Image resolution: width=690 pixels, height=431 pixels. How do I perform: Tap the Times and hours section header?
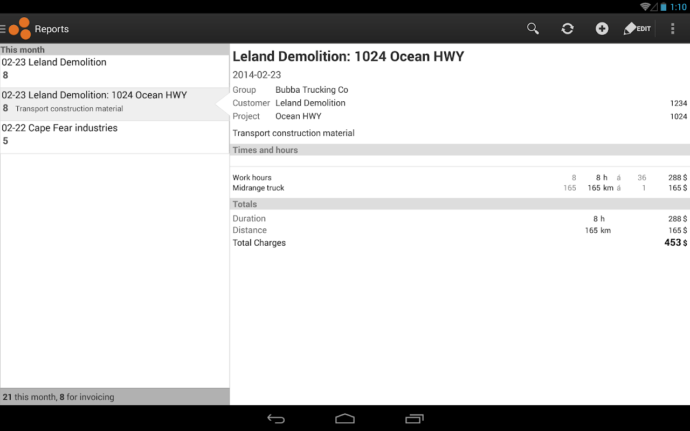[460, 150]
